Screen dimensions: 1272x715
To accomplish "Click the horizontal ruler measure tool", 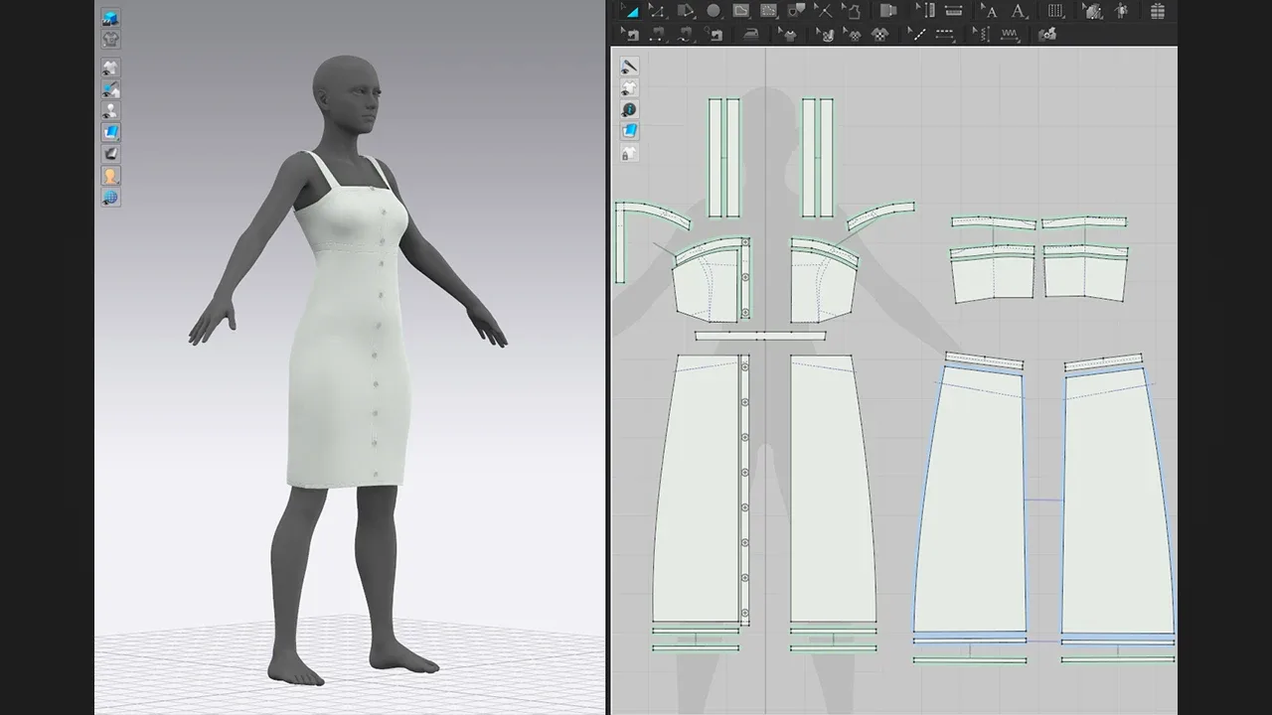I will 953,11.
